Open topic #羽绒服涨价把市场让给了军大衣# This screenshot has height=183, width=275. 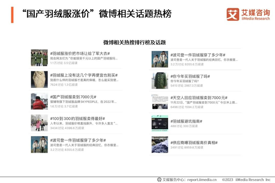tap(80, 53)
